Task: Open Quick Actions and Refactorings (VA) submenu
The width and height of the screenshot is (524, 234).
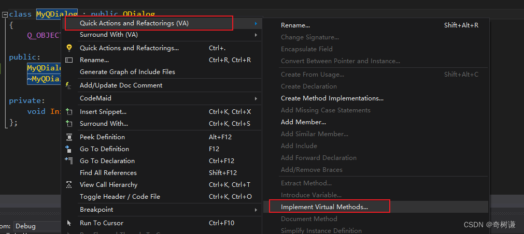Action: pyautogui.click(x=161, y=23)
